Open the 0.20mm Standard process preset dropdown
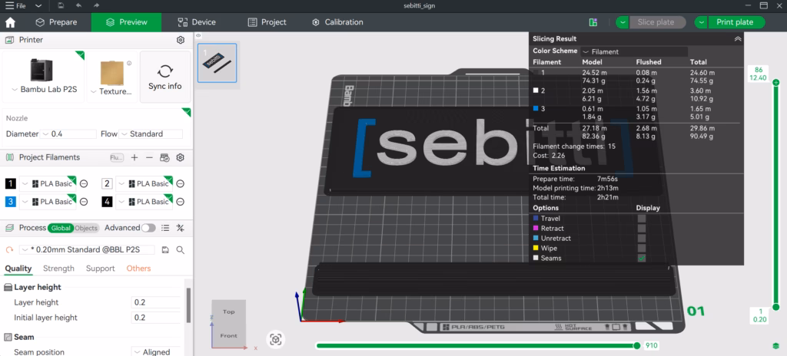 pos(88,249)
